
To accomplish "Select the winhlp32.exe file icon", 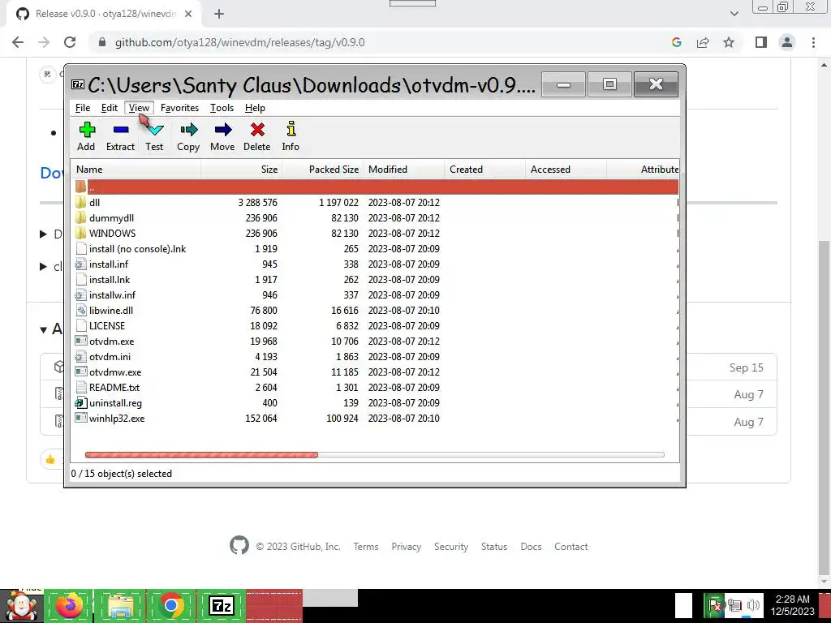I will point(80,418).
